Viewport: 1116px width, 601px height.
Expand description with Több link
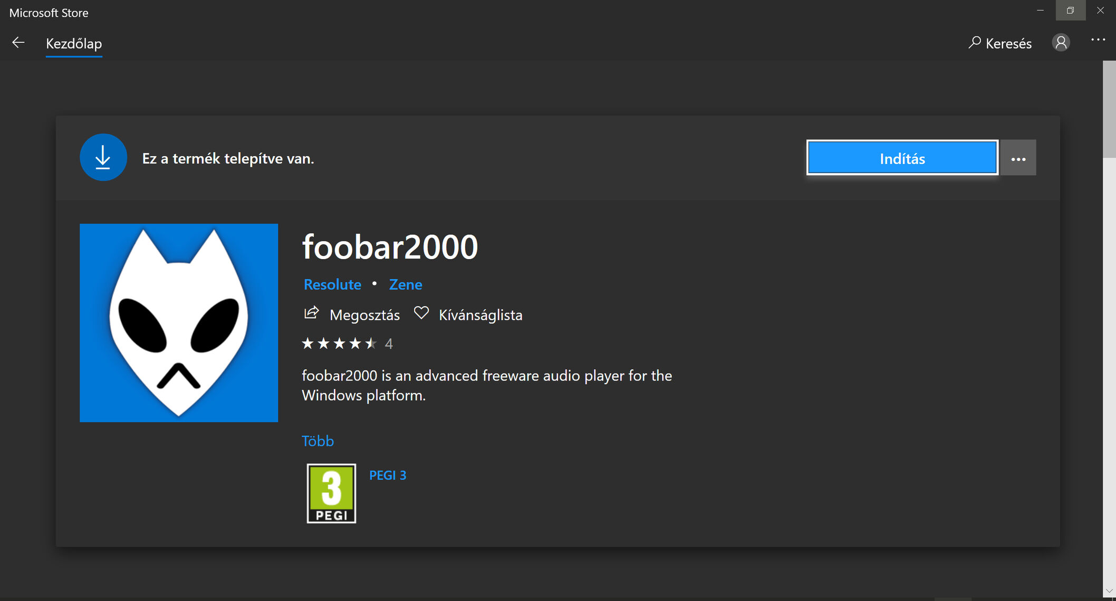point(318,441)
